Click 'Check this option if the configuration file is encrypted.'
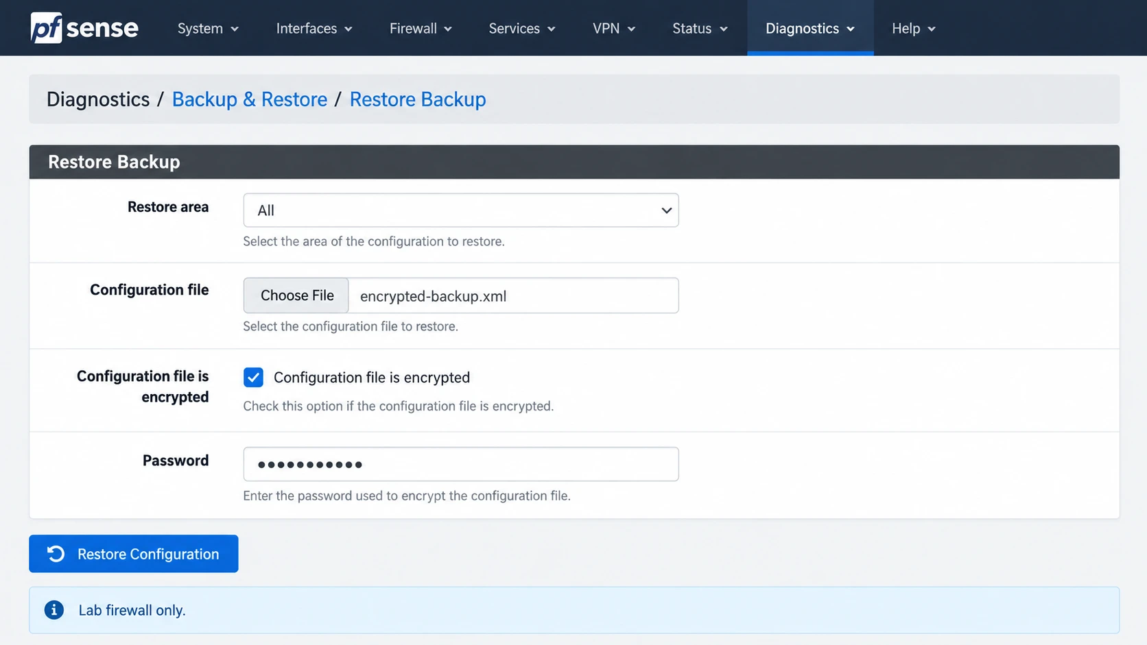 398,406
